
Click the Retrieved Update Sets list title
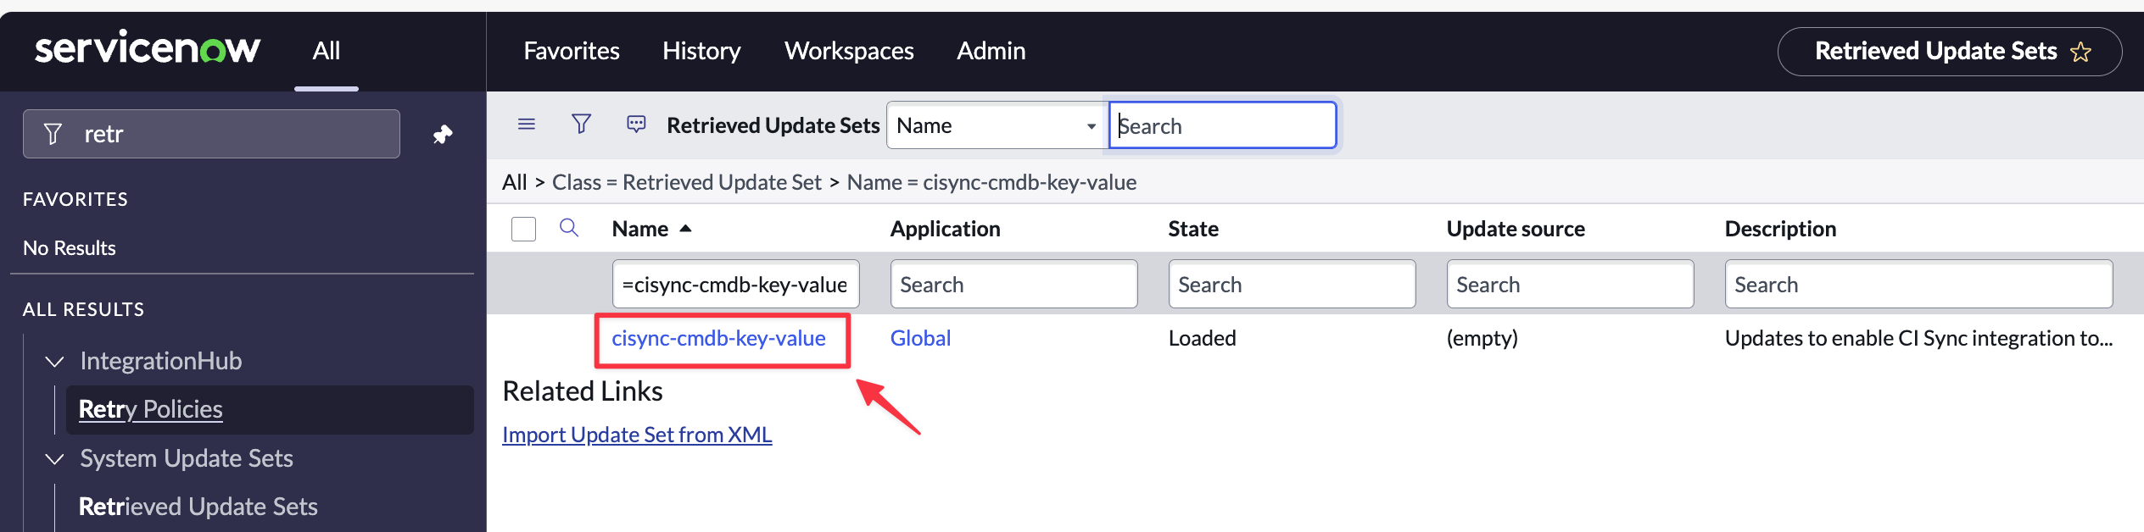[773, 125]
